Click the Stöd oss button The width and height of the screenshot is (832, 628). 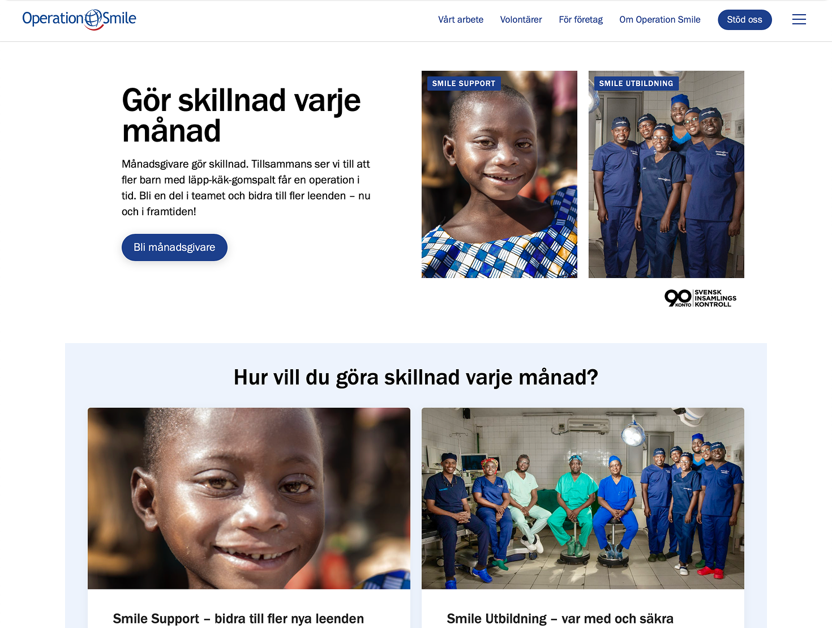[x=745, y=20]
